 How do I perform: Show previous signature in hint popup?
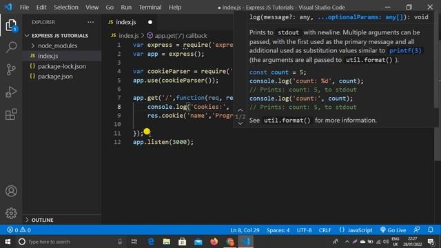click(x=240, y=110)
